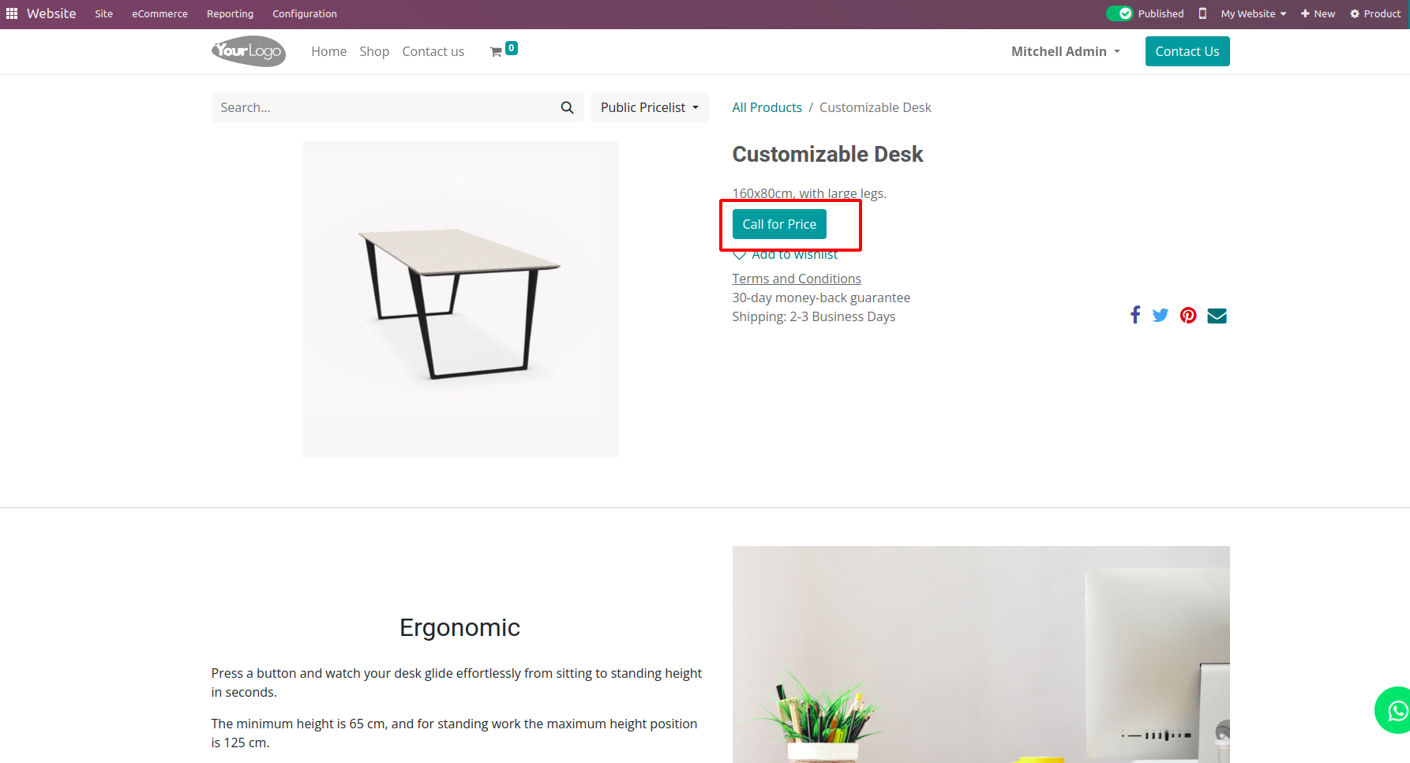
Task: Open the Configuration menu
Action: click(x=304, y=13)
